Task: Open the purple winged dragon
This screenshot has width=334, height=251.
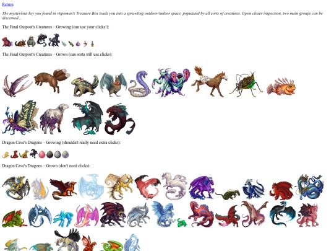Action: (x=201, y=188)
